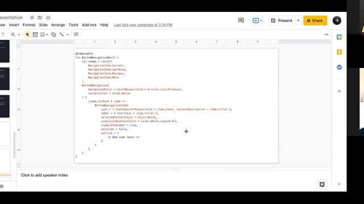Click the side panel toggle chevron
The height and width of the screenshot is (204, 364).
coord(339,184)
